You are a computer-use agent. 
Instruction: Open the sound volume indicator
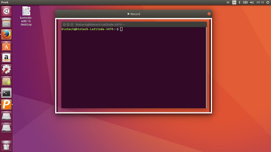[x=252, y=3]
